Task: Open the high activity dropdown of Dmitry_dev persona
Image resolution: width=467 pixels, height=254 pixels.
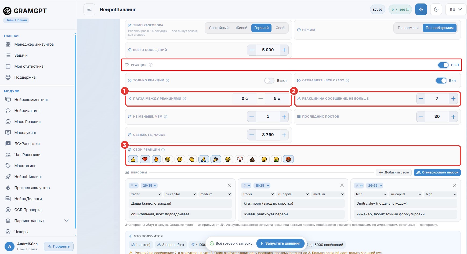Action: [441, 194]
